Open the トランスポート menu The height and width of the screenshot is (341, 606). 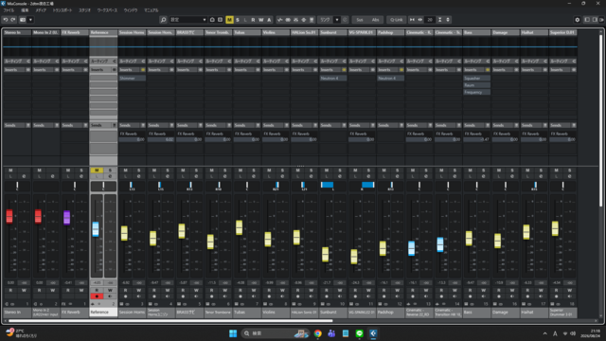pos(62,10)
